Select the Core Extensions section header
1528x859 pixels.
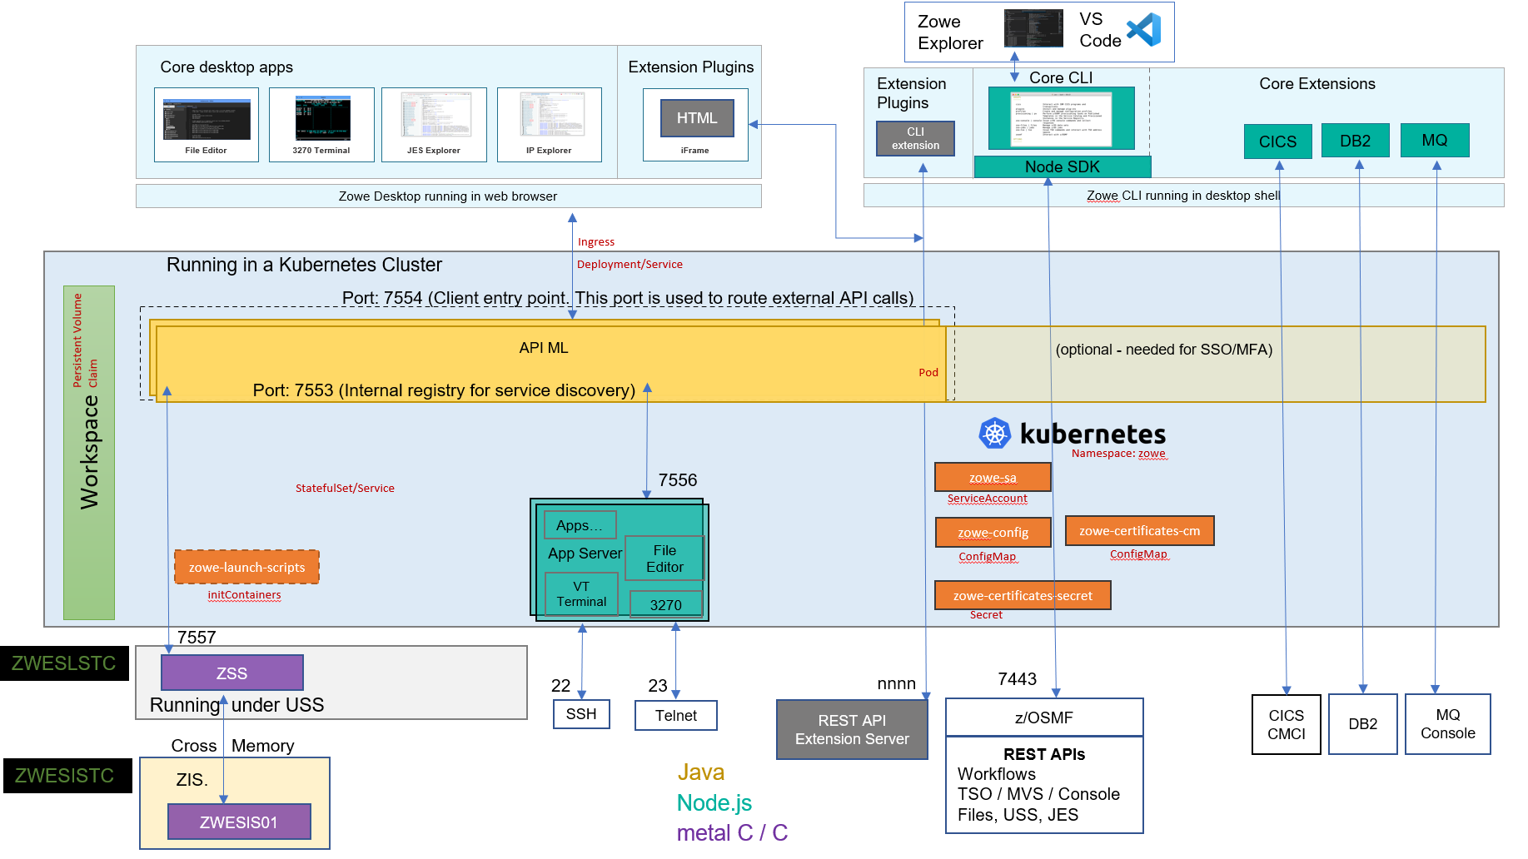point(1316,84)
